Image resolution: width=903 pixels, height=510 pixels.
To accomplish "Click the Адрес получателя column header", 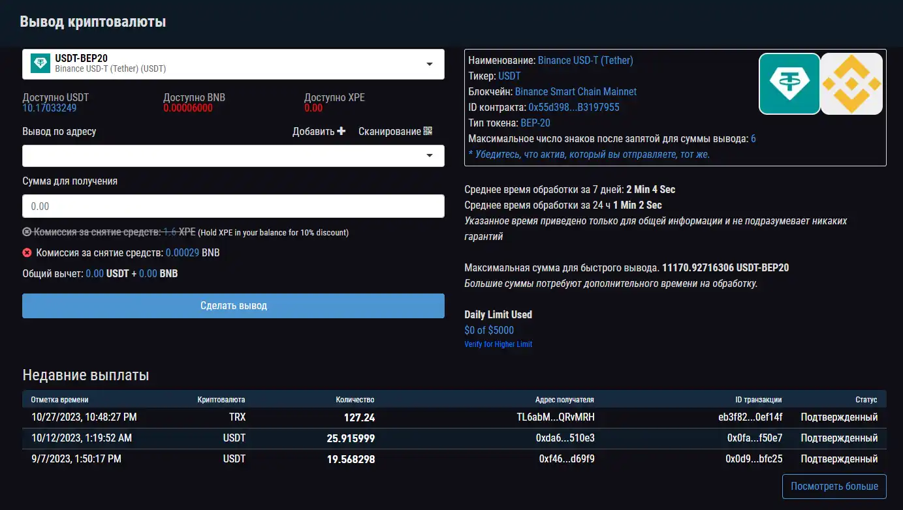I will coord(565,399).
